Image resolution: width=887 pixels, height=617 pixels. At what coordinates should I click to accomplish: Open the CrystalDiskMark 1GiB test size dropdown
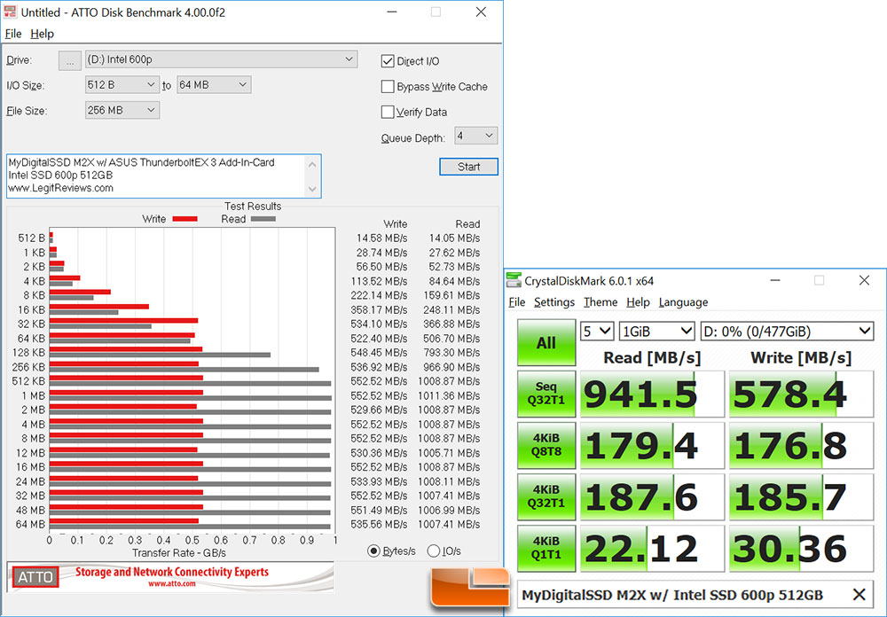click(656, 332)
